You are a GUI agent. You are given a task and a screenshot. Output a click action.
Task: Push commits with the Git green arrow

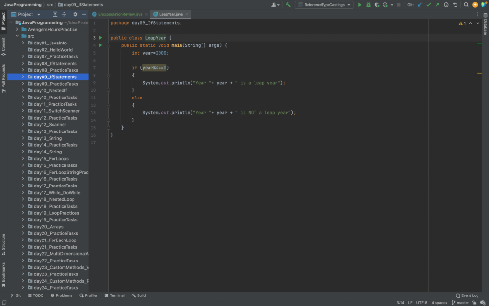[437, 5]
